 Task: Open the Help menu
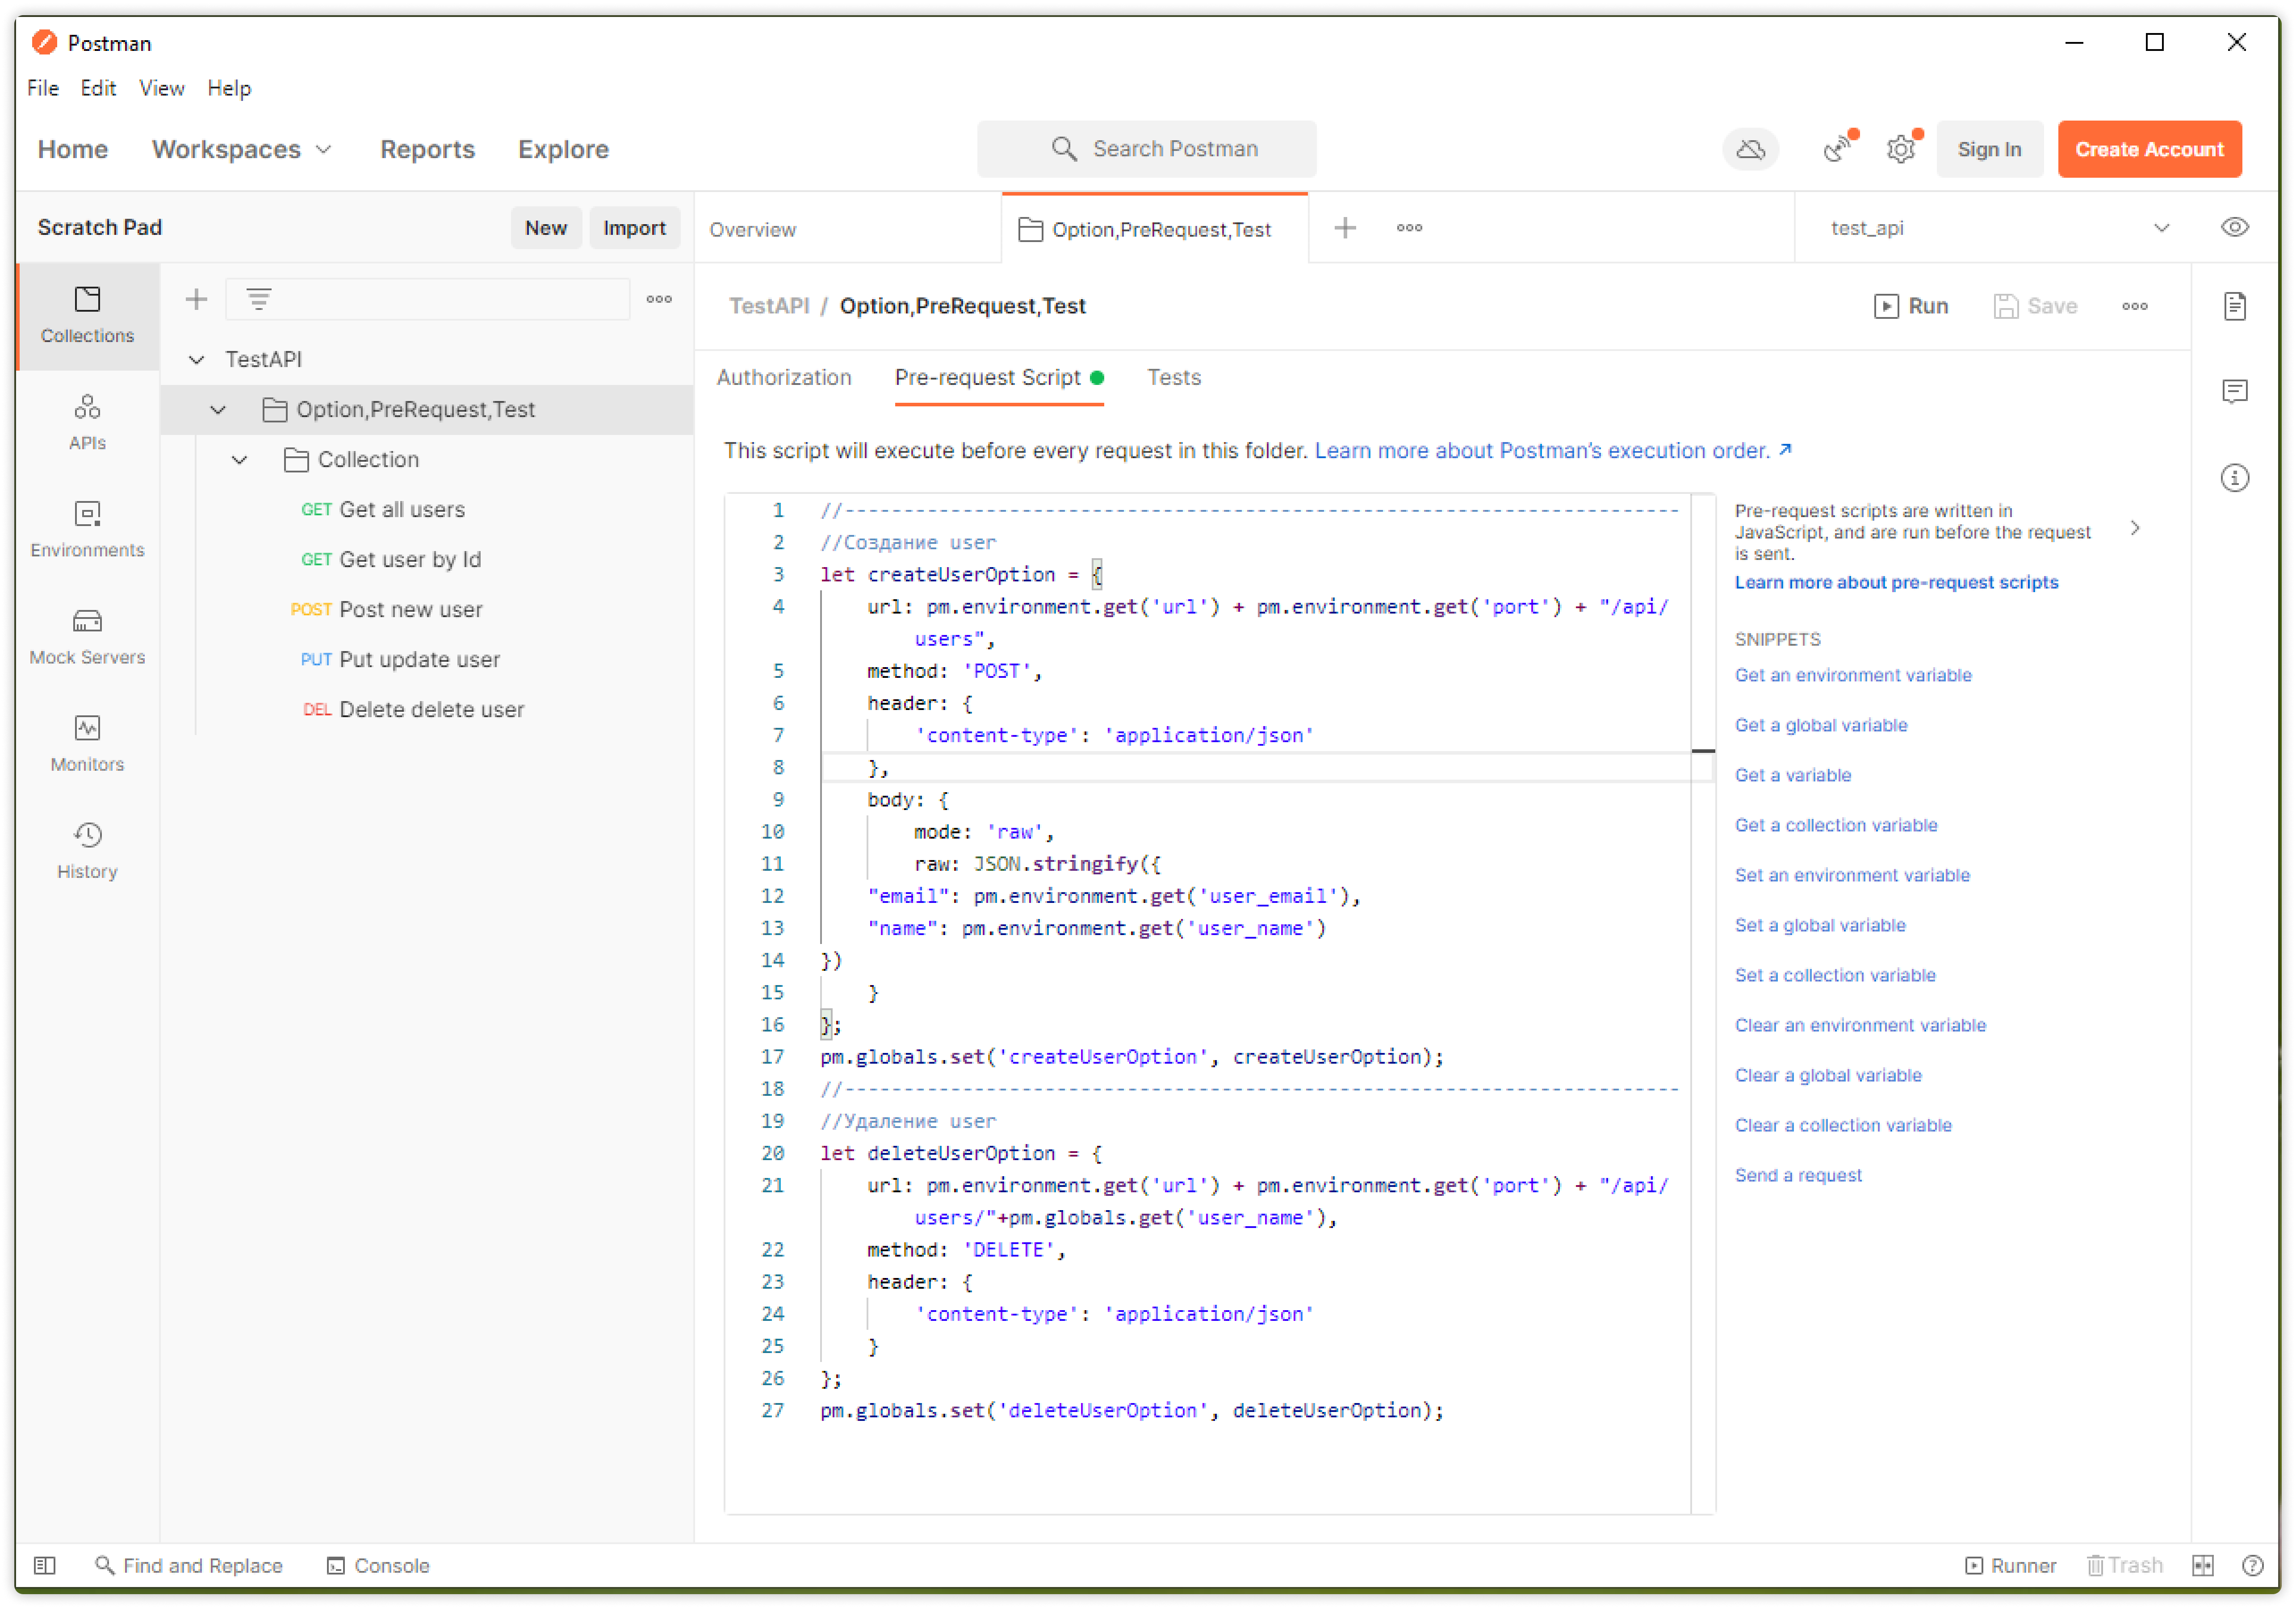[x=229, y=88]
